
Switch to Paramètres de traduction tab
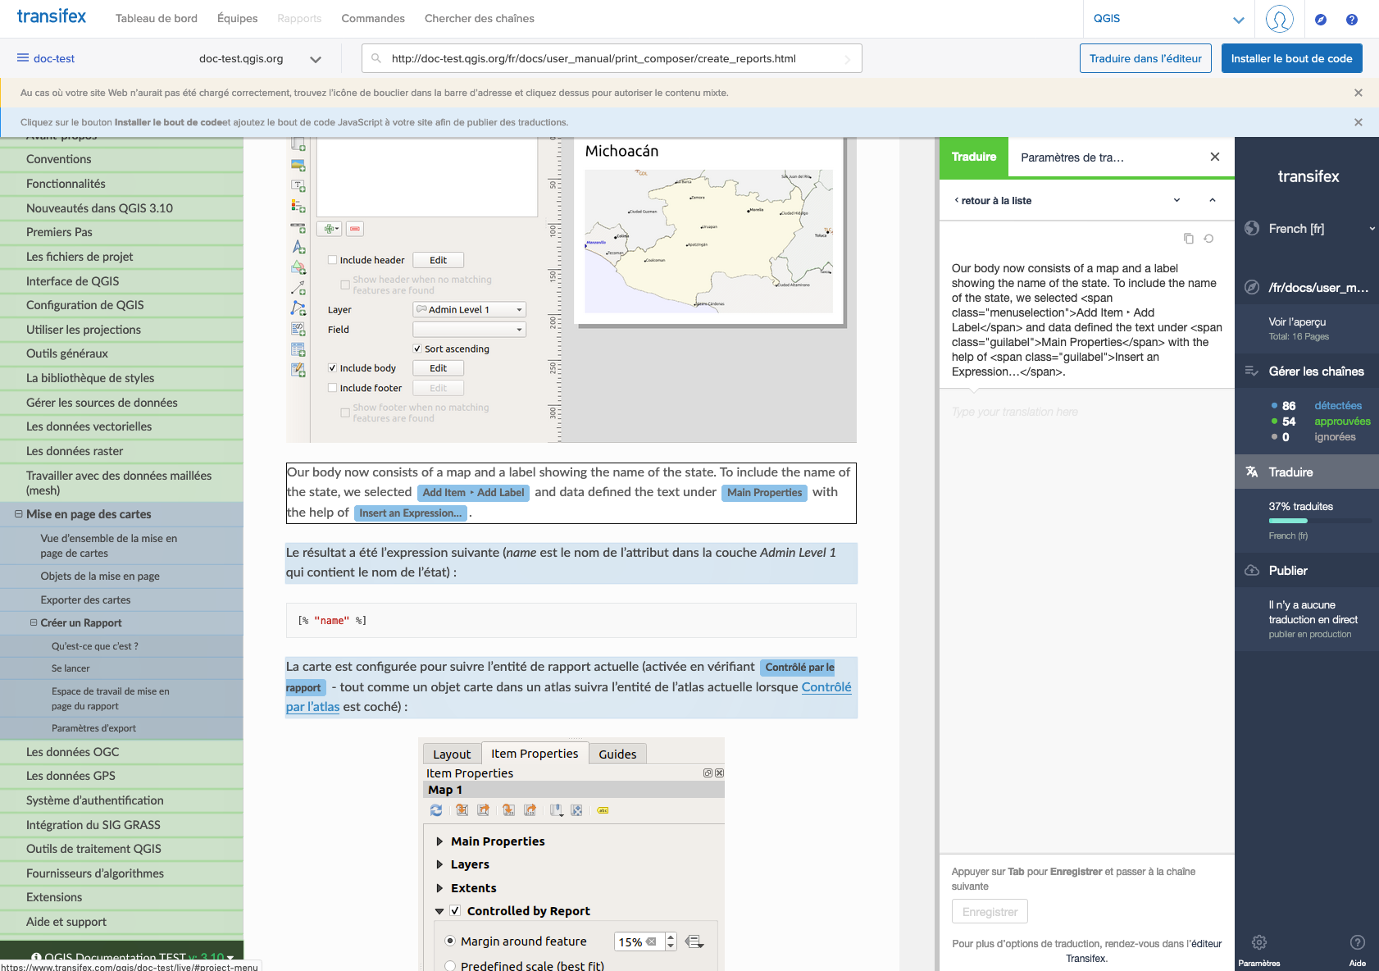(x=1072, y=157)
